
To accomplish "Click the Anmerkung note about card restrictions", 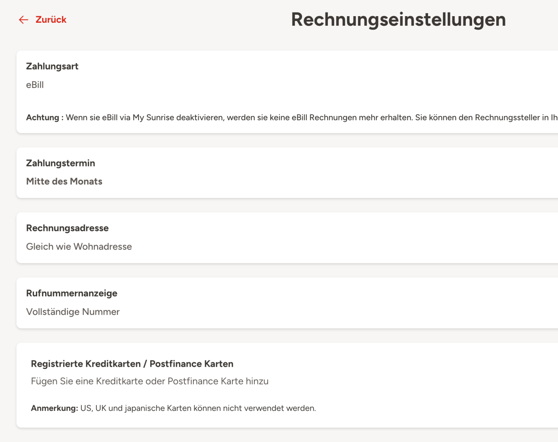I will pos(198,408).
